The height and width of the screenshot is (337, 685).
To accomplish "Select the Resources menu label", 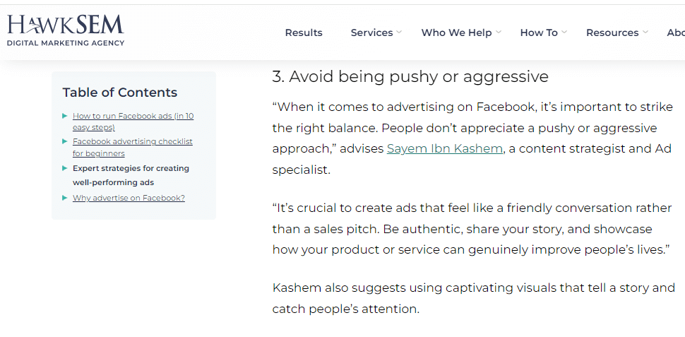I will point(612,32).
